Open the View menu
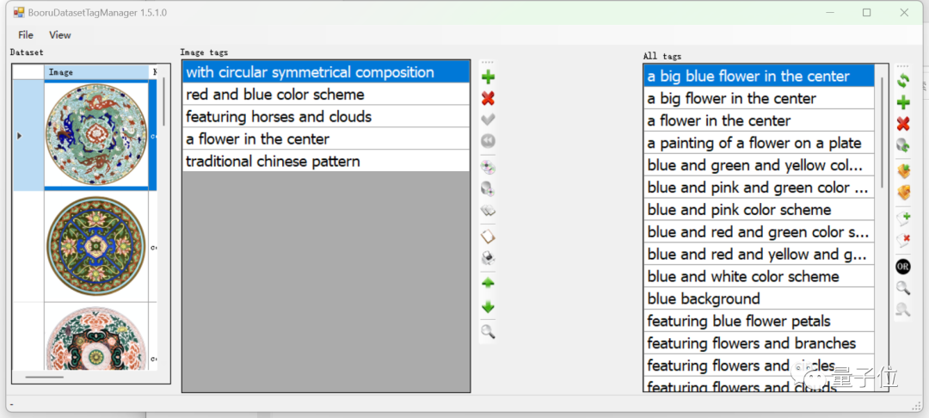Screen dimensions: 929x418 [60, 35]
